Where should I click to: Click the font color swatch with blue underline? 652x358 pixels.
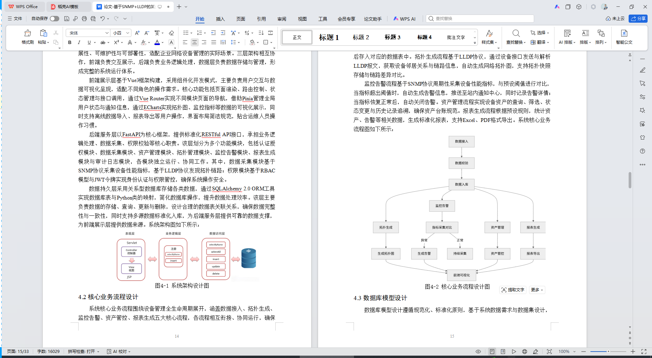pyautogui.click(x=157, y=42)
